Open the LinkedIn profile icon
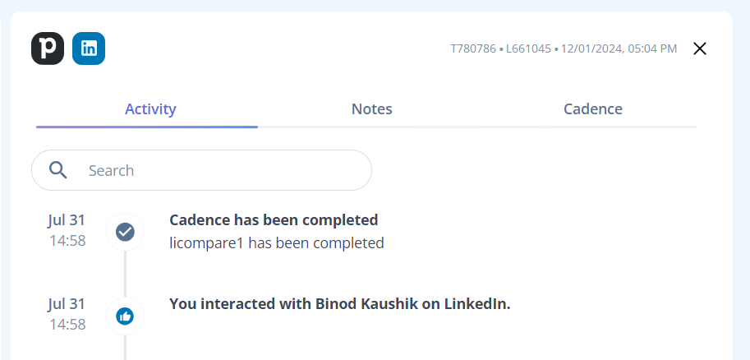Viewport: 750px width, 360px height. (x=89, y=48)
